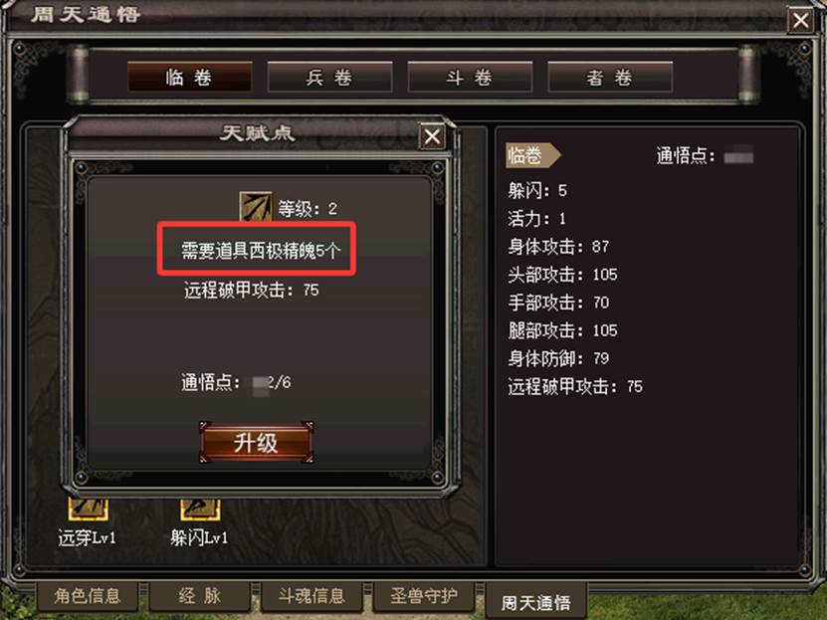Select the 远穿Lv1 talent icon

point(89,509)
